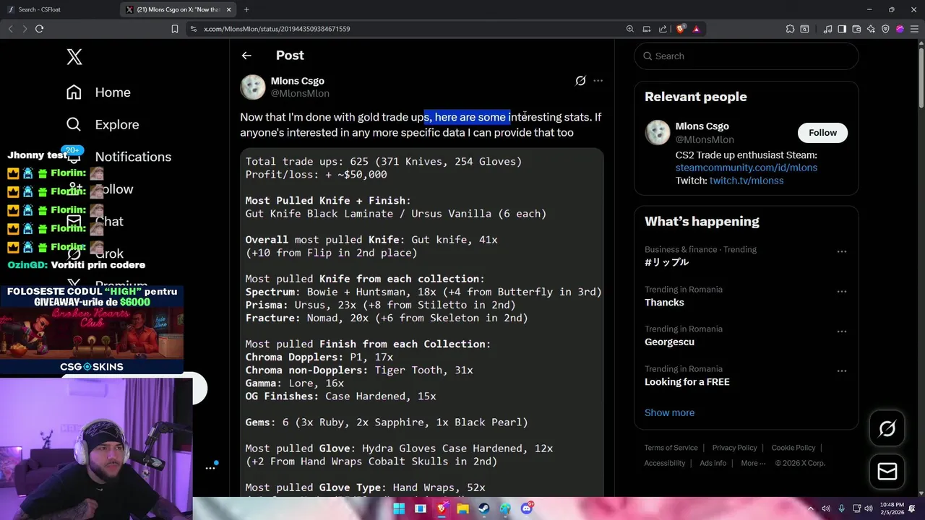
Task: Go back using the Post back arrow
Action: [x=246, y=56]
